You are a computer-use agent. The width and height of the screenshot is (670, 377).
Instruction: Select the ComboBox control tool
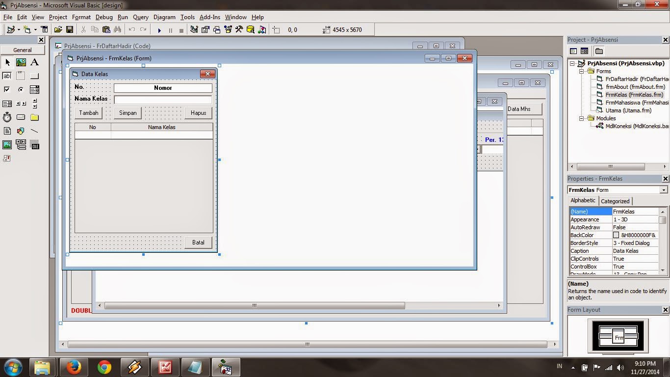(34, 90)
